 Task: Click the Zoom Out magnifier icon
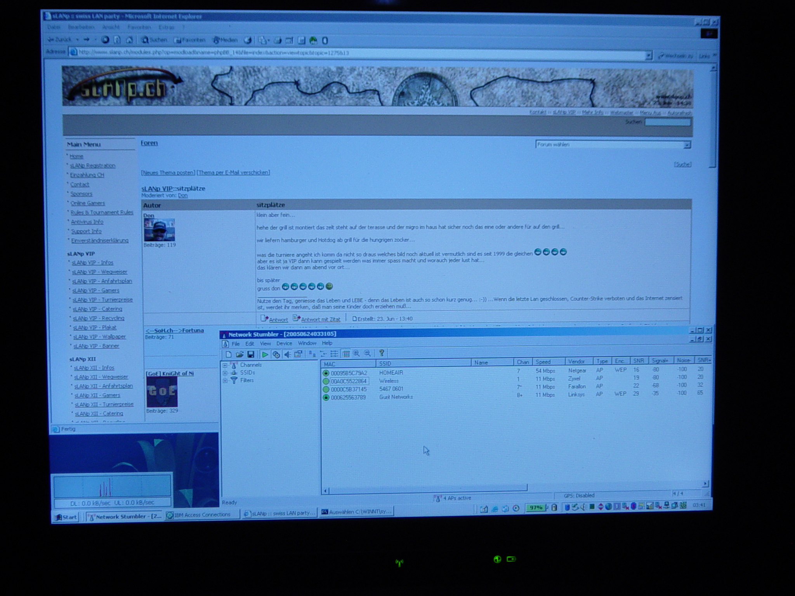[367, 353]
